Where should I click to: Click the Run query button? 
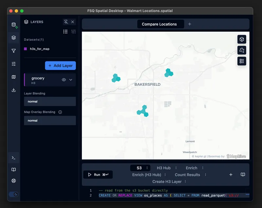coord(98,175)
